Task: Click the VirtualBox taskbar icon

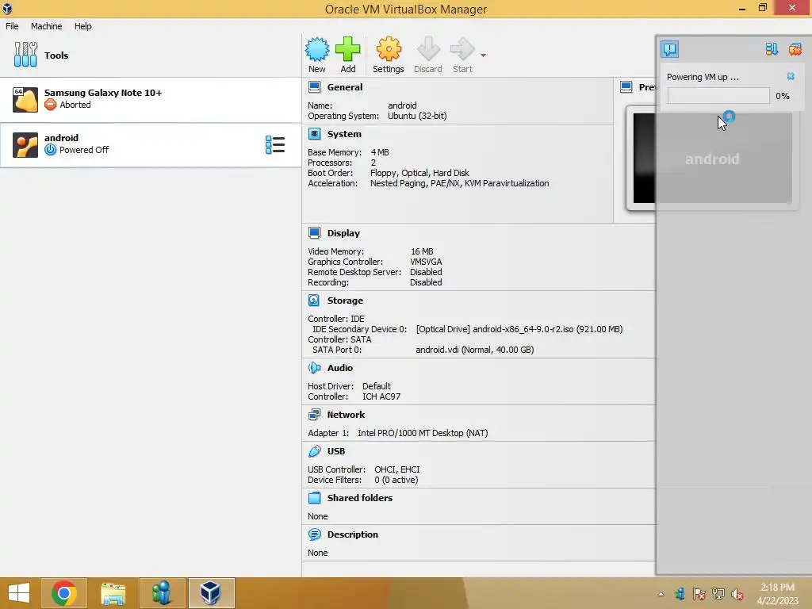Action: 211,593
